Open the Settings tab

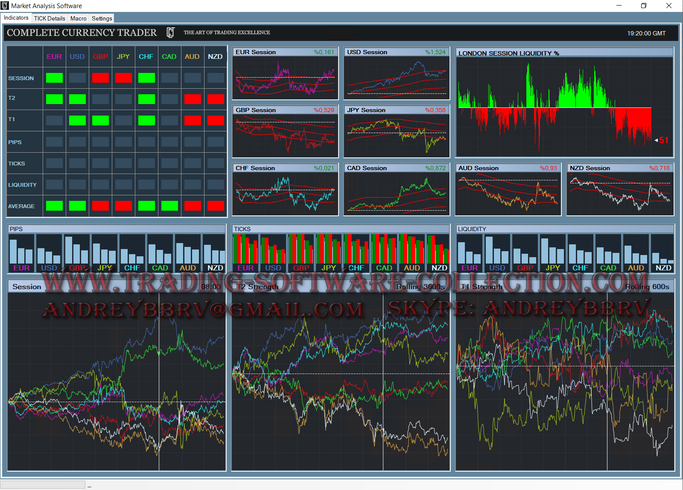pos(102,18)
